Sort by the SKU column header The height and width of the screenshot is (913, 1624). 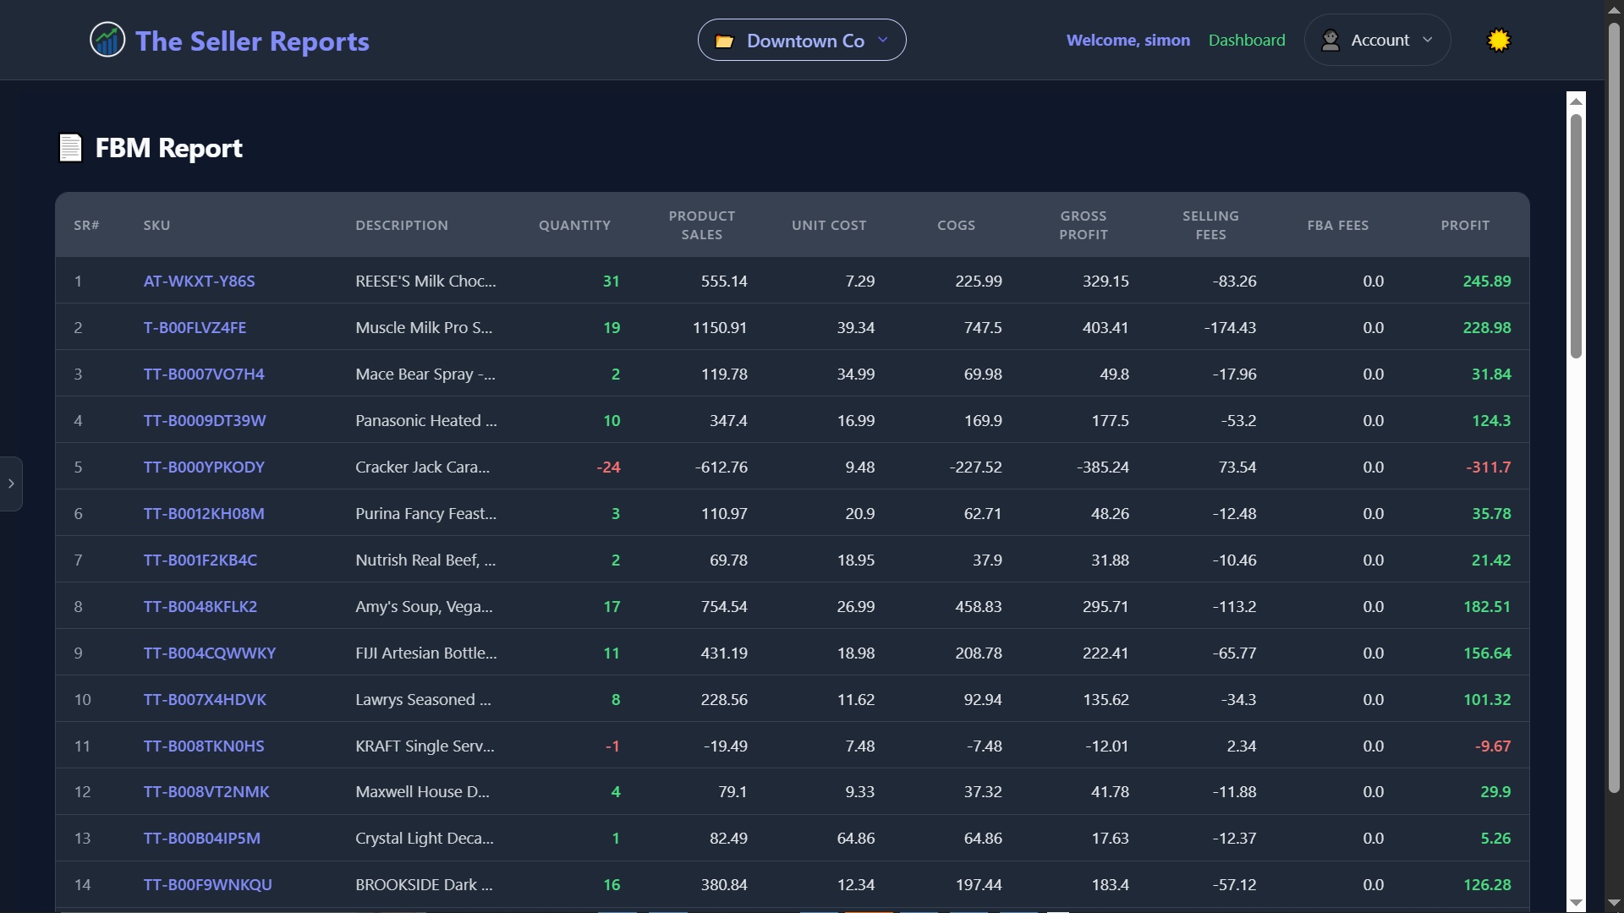tap(156, 225)
